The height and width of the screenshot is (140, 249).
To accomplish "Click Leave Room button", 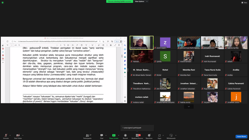I will click(241, 136).
